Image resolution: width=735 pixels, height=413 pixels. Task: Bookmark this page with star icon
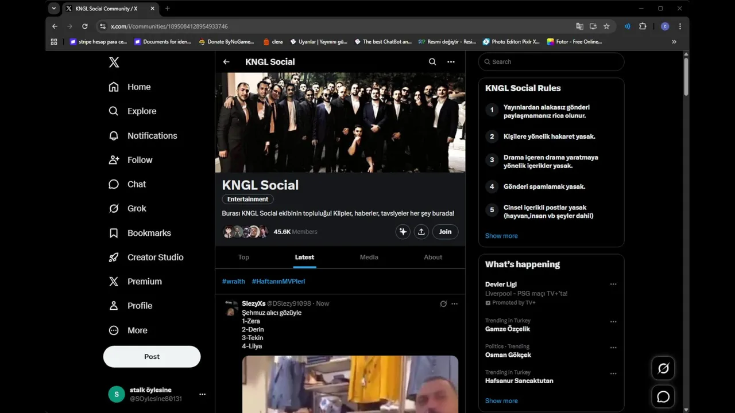606,26
